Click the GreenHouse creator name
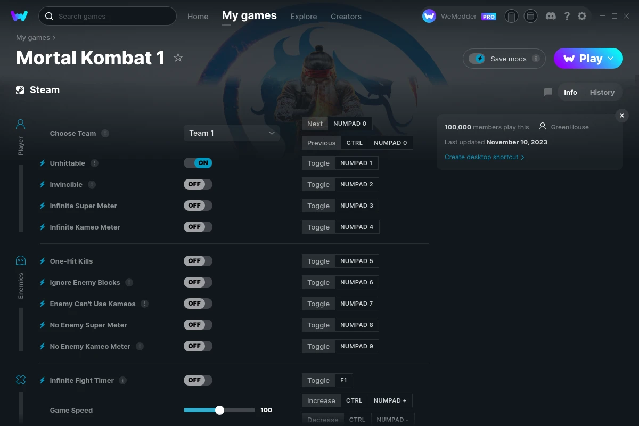639x426 pixels. click(570, 127)
